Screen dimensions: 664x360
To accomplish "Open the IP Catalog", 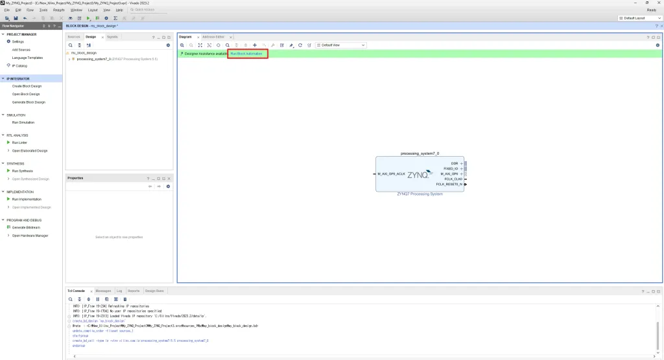I will [x=19, y=66].
